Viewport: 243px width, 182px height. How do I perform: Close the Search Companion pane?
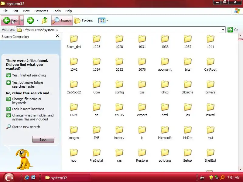pos(57,36)
